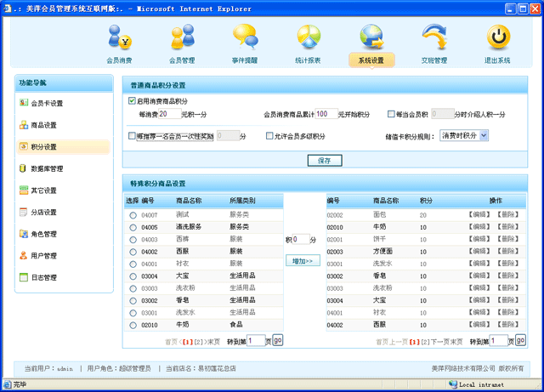Click the 角色管理 sidebar icon
Screen dimensions: 544x392
(x=24, y=234)
